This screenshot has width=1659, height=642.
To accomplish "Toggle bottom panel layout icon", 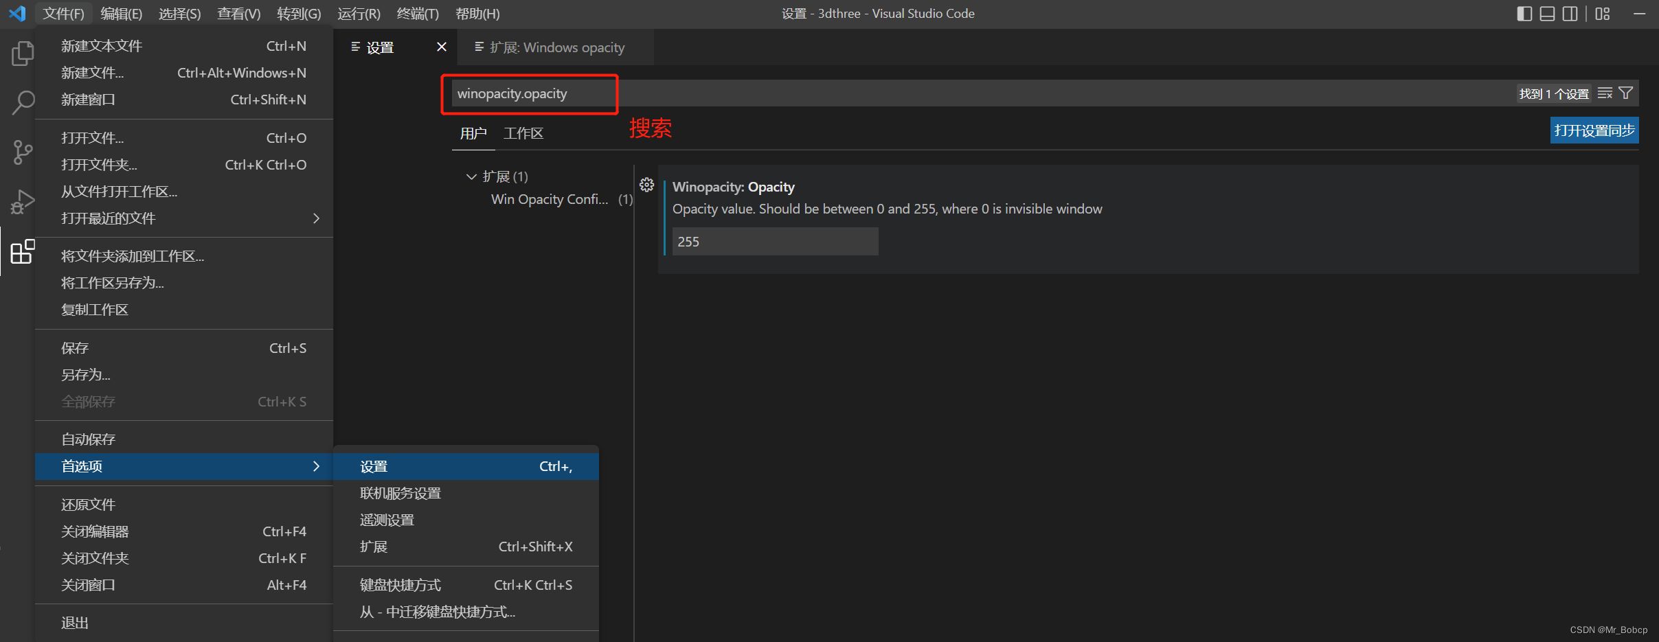I will [1547, 14].
